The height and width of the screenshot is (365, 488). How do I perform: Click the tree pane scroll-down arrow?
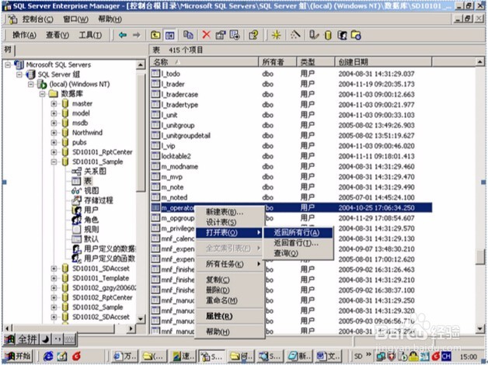click(x=141, y=318)
